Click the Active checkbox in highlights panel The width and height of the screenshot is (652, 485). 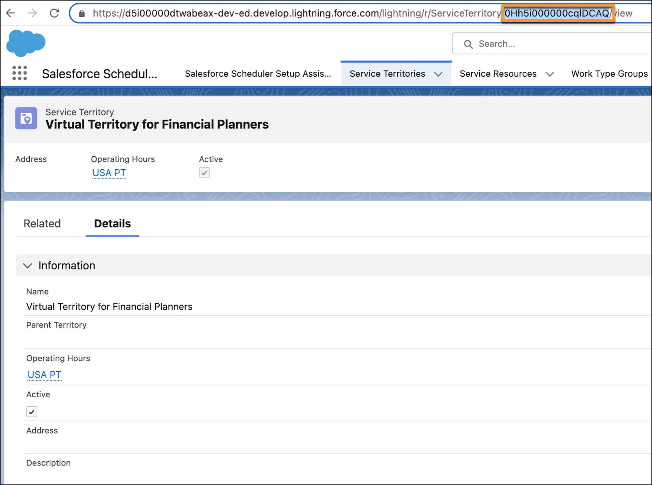click(205, 173)
